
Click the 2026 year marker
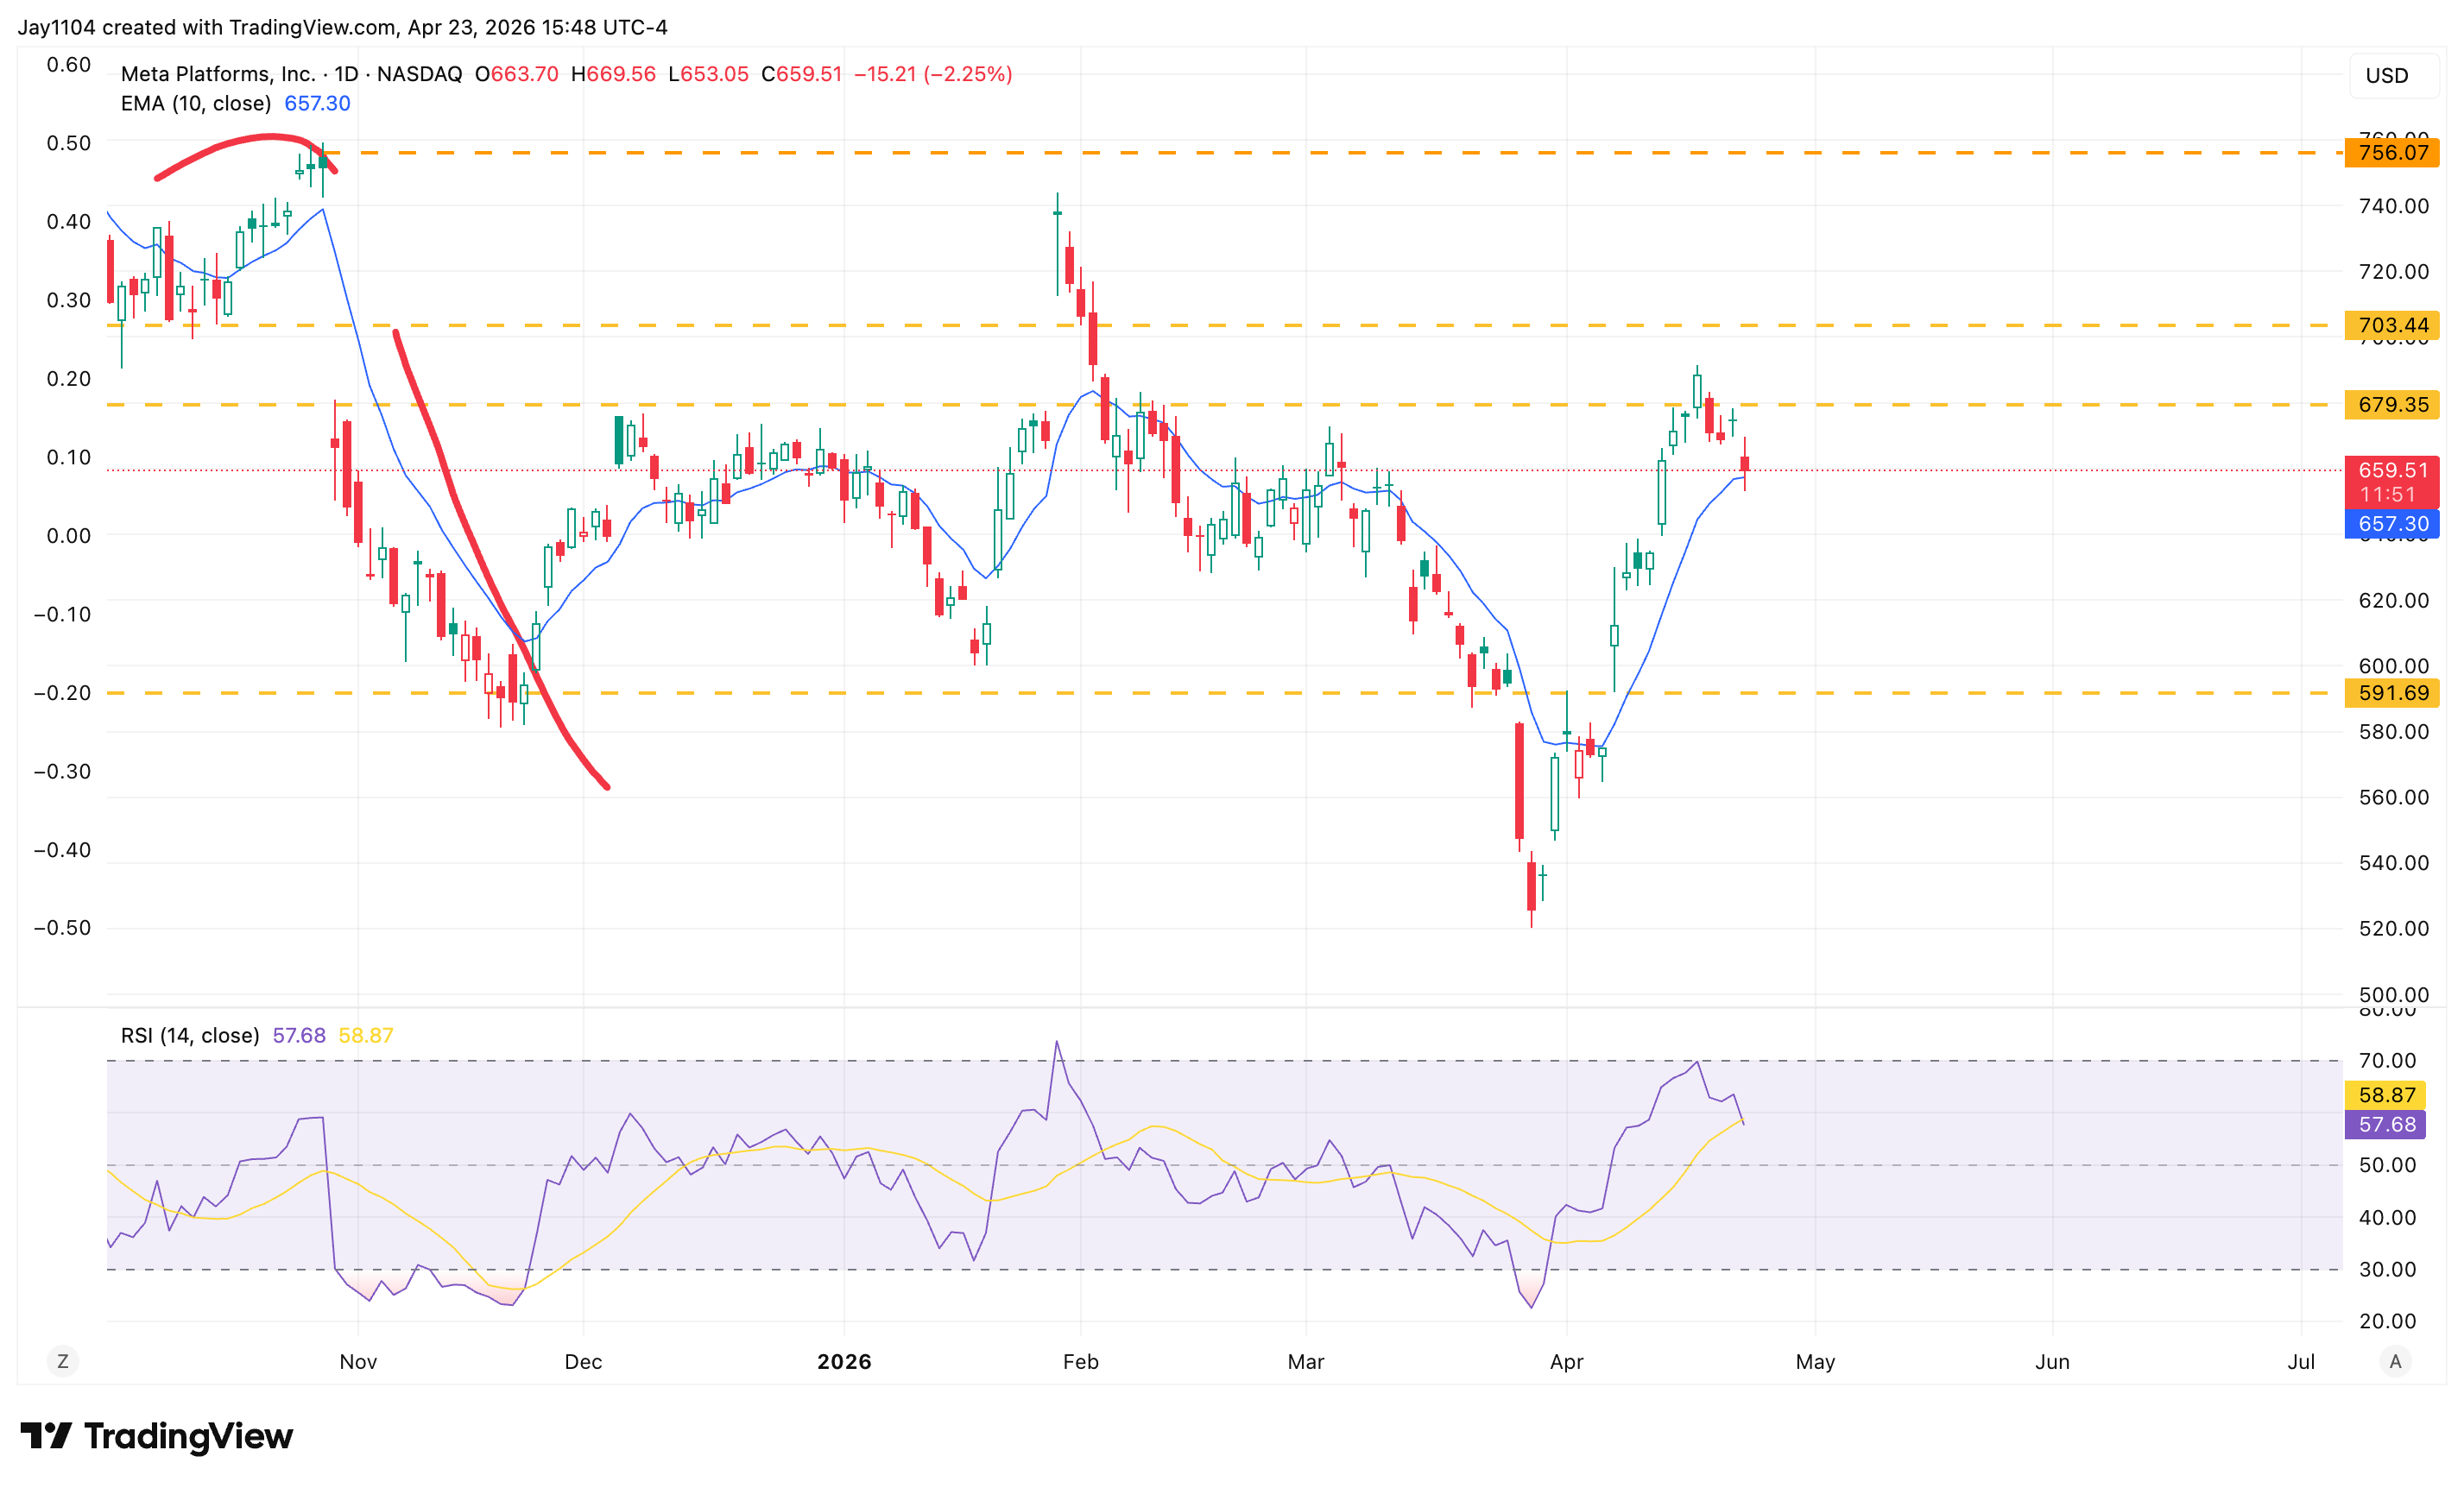click(844, 1361)
